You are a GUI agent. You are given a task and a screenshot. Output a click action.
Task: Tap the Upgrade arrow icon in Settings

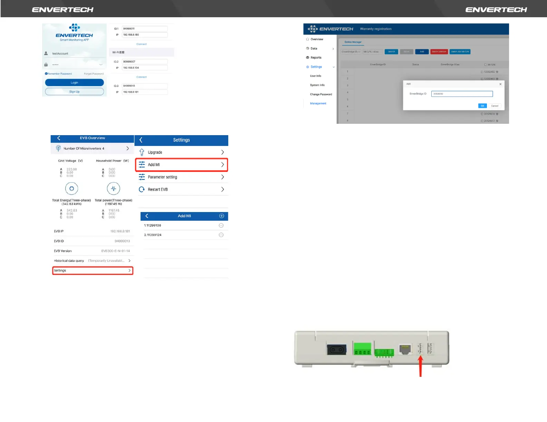point(142,152)
